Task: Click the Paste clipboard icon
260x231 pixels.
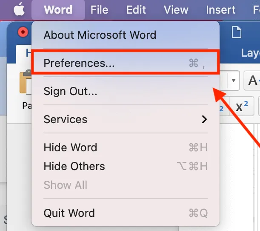Action: pyautogui.click(x=26, y=82)
